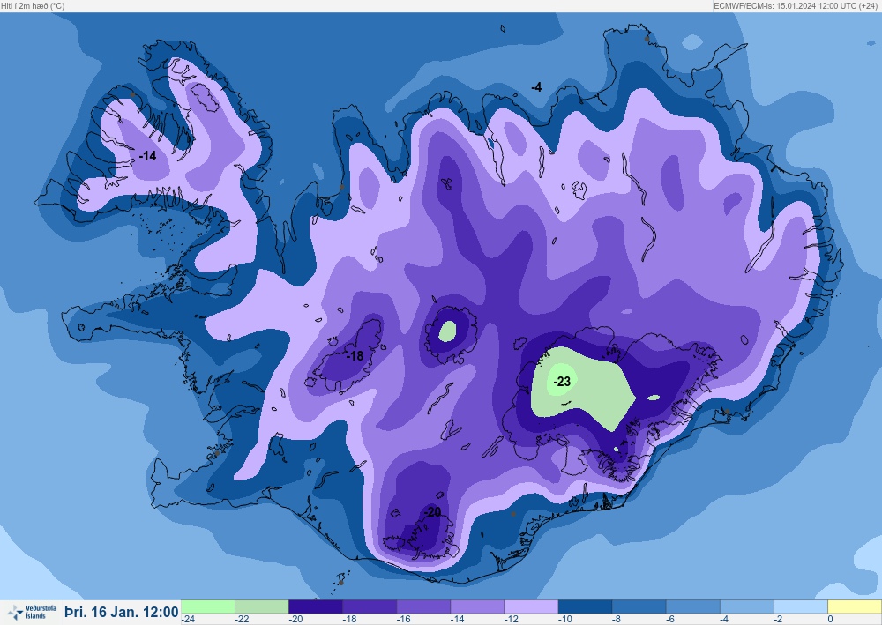Click the -18 map label on Langjökull glacier

tap(355, 356)
